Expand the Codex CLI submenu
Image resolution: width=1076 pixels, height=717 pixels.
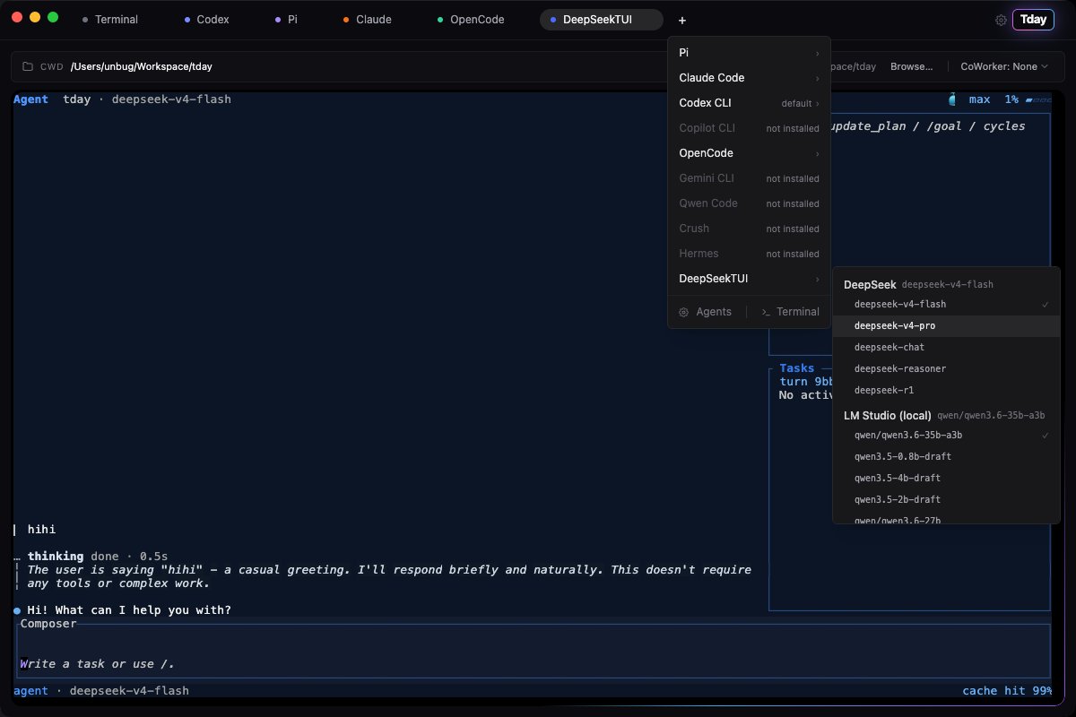coord(749,103)
